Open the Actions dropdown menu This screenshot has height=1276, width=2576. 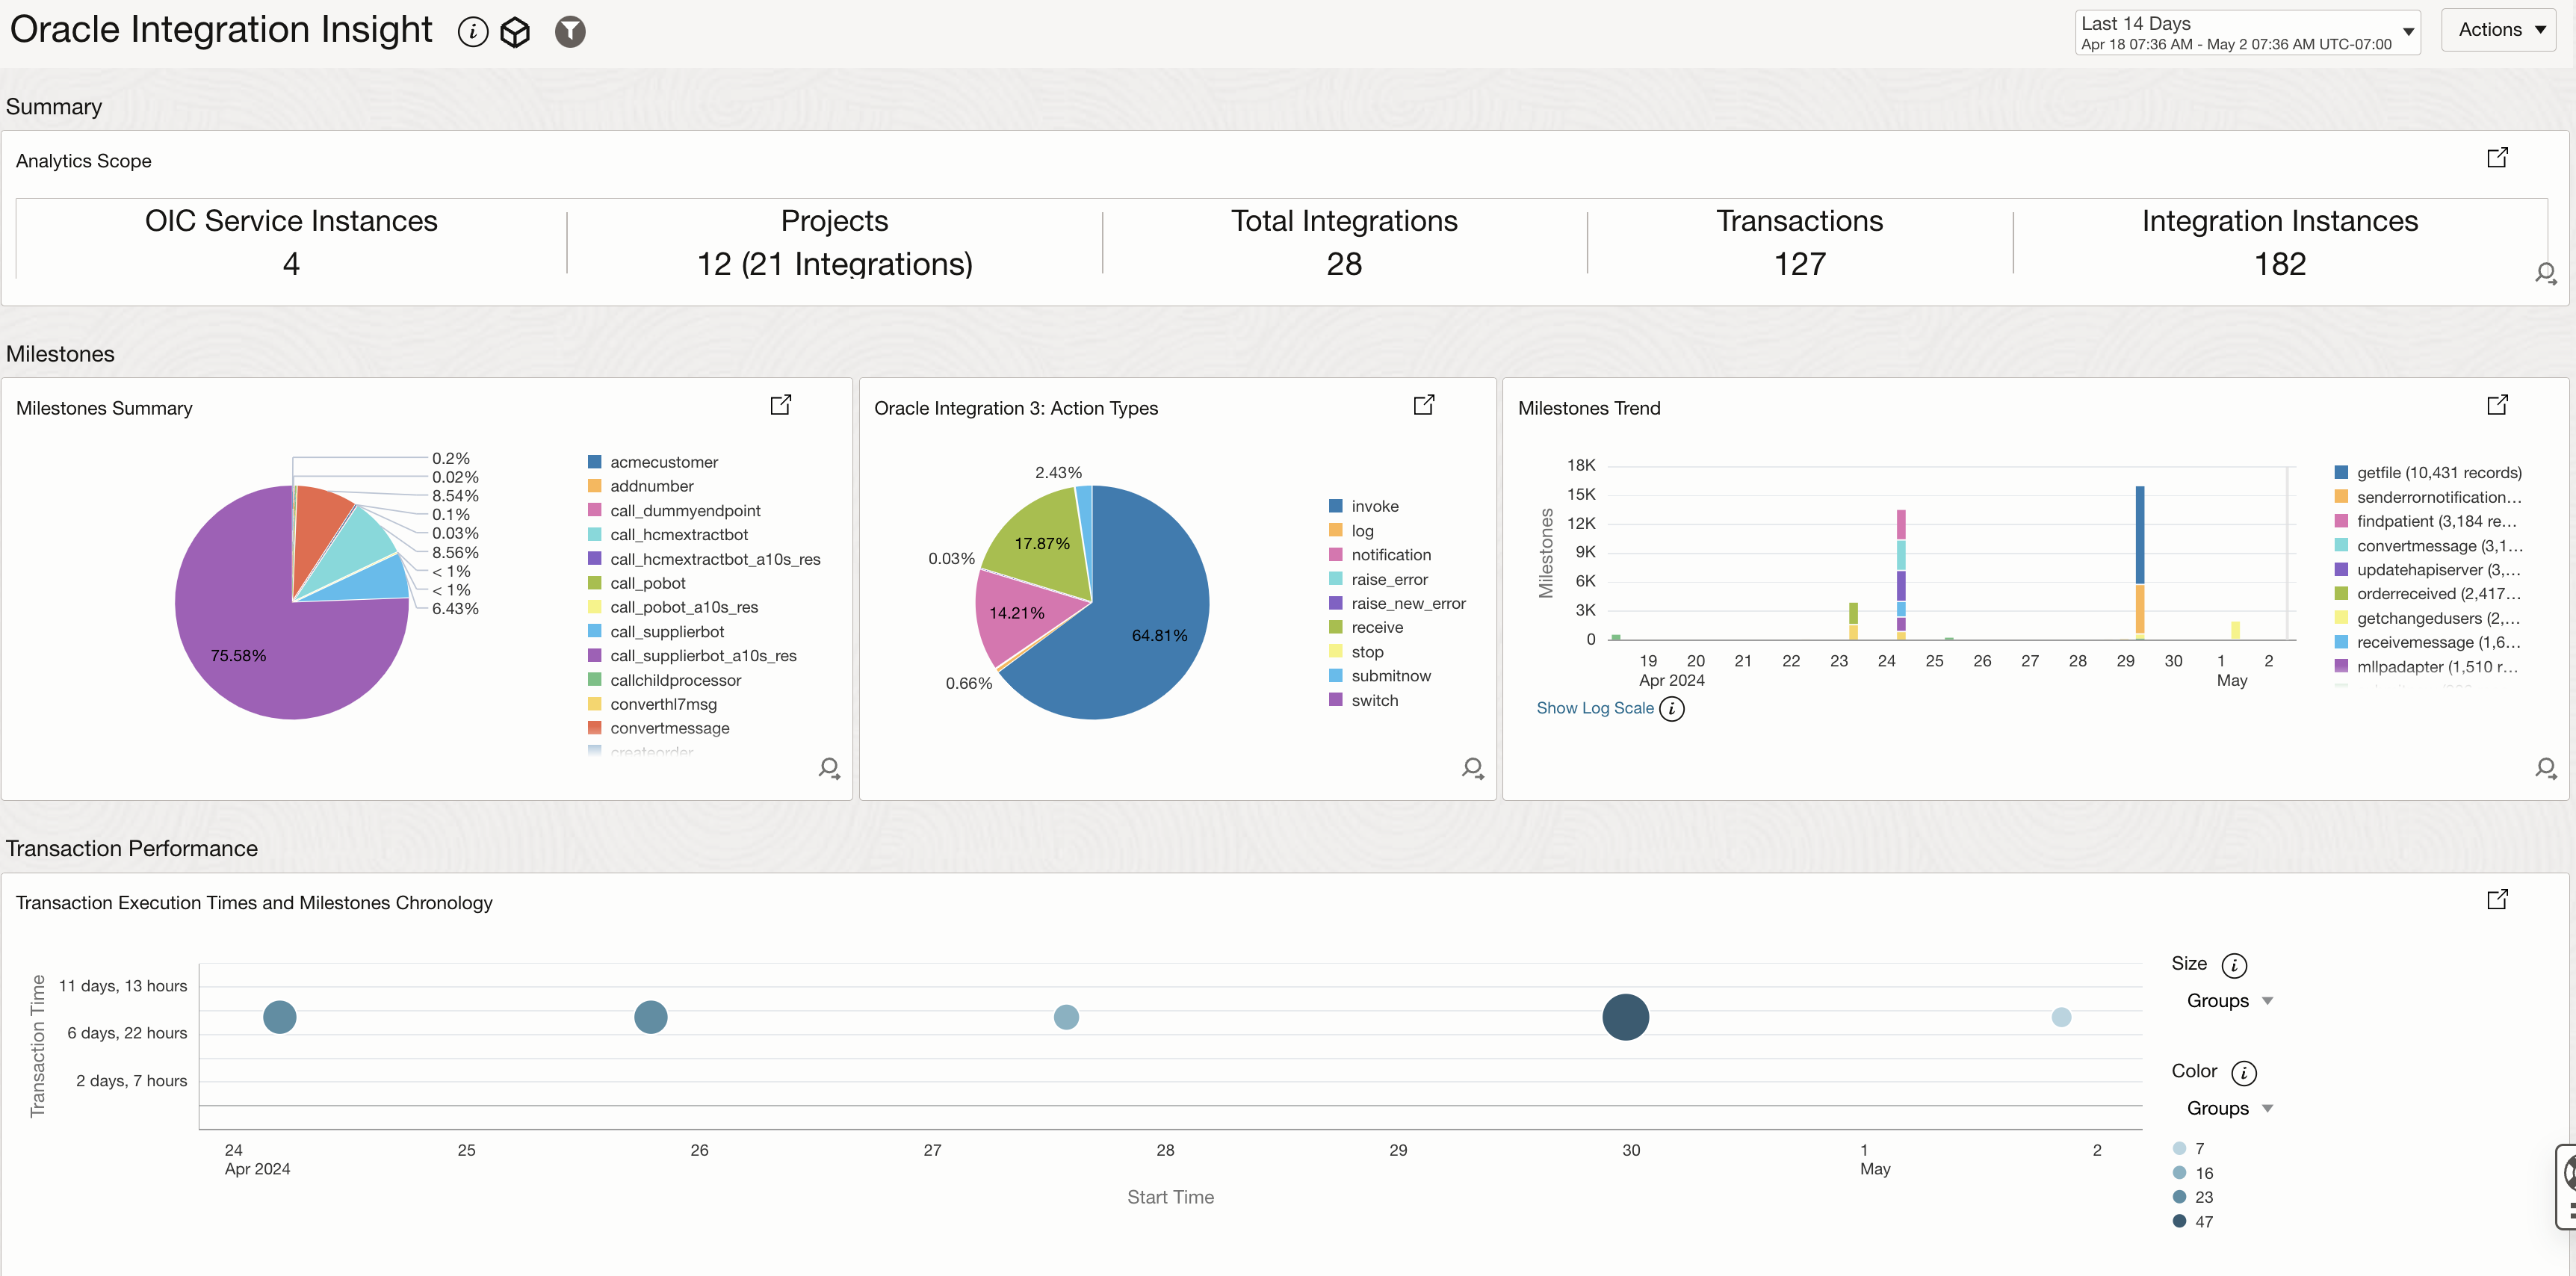point(2499,30)
